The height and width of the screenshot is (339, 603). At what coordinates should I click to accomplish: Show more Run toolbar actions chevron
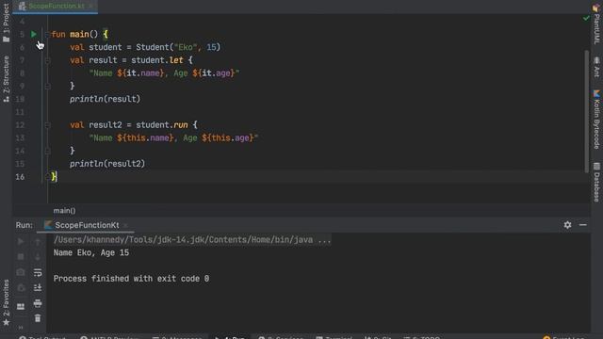pos(21,328)
